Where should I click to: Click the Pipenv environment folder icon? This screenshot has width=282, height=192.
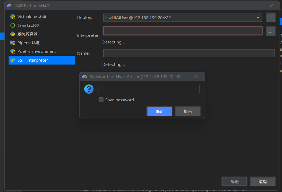(13, 43)
